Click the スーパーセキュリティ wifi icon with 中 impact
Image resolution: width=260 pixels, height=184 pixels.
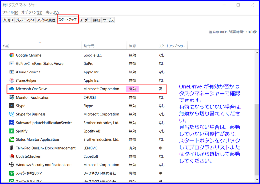pos(12,173)
